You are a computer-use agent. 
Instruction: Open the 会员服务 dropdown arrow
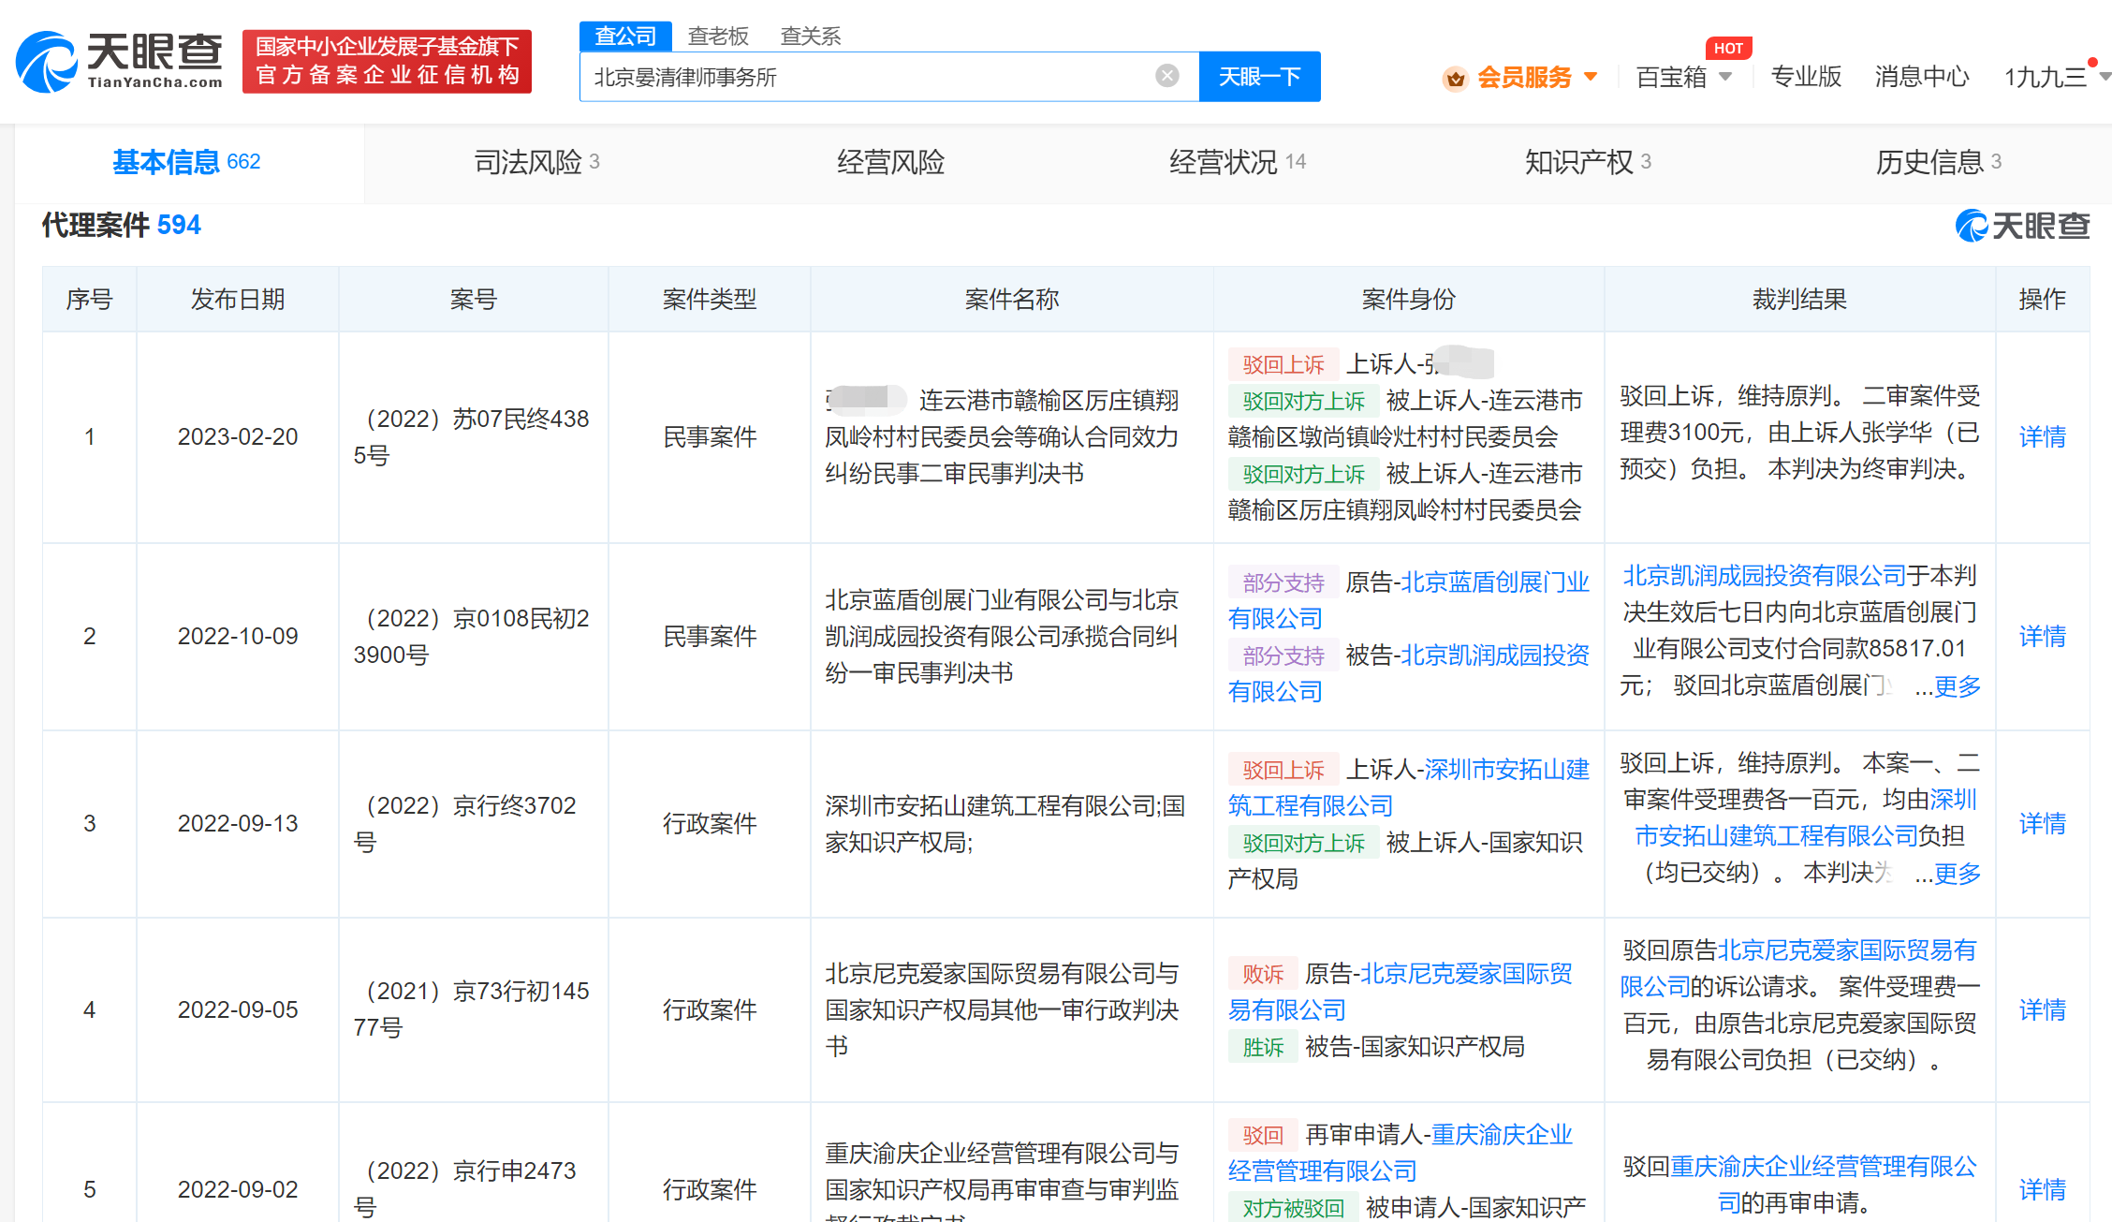[1591, 77]
